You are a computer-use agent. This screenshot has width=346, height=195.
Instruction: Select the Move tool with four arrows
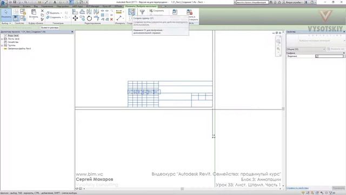tap(75, 18)
